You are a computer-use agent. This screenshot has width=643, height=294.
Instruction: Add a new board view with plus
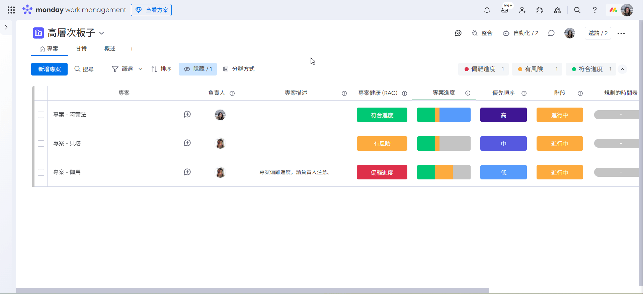click(x=132, y=49)
